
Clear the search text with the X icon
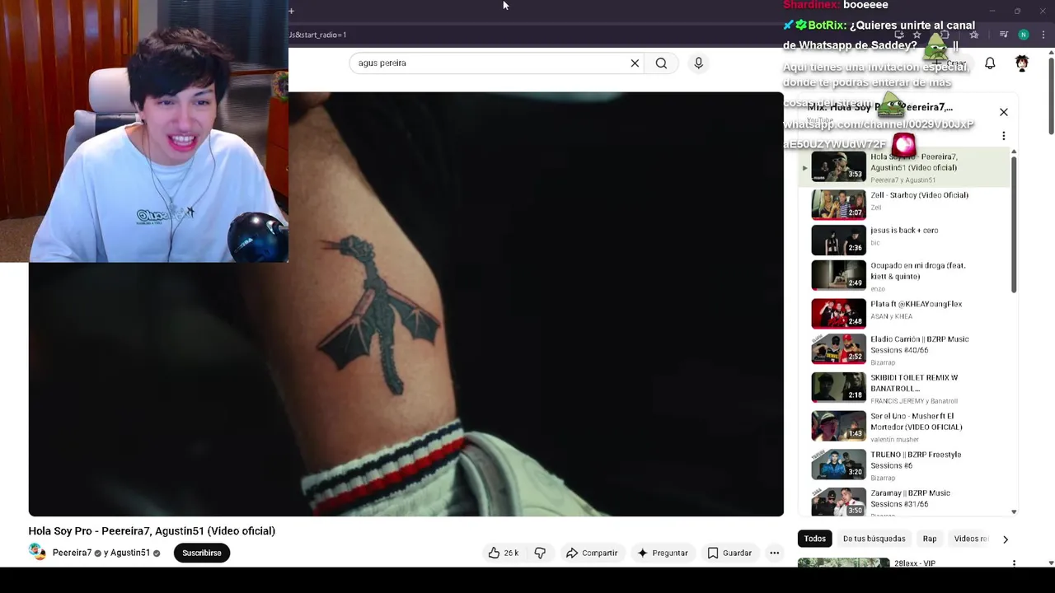(635, 63)
